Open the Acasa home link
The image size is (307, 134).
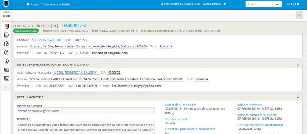tap(33, 4)
